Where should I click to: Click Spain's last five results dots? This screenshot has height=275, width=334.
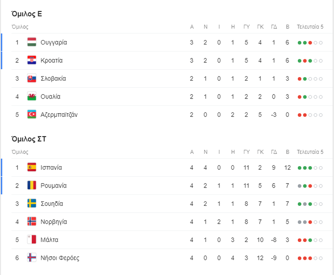[x=310, y=168]
